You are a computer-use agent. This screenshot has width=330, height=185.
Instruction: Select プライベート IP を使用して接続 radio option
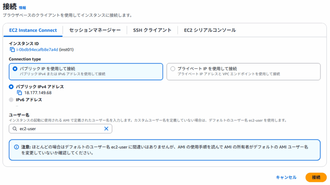click(173, 69)
